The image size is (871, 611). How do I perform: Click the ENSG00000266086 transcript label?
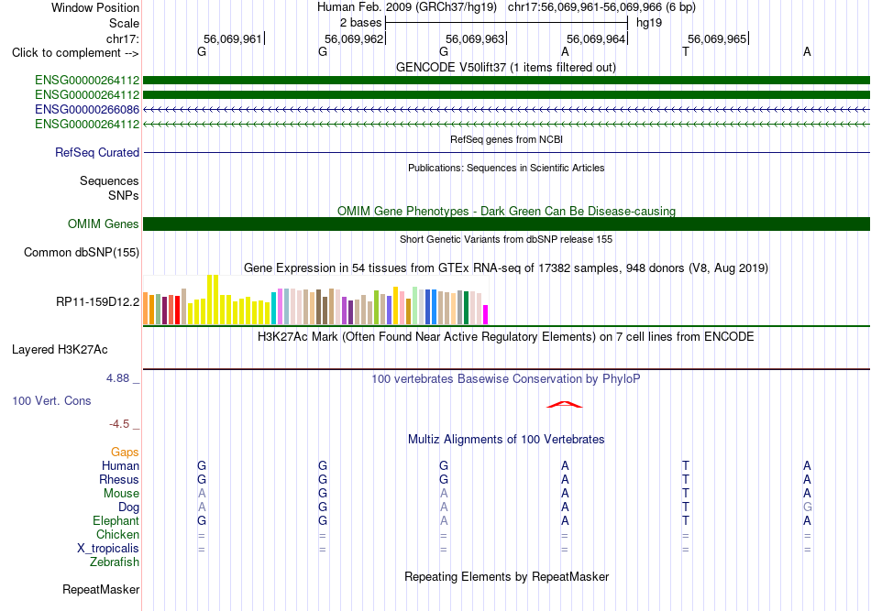(x=87, y=109)
